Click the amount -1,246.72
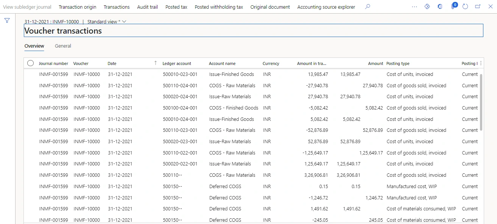497x224 pixels. point(318,198)
